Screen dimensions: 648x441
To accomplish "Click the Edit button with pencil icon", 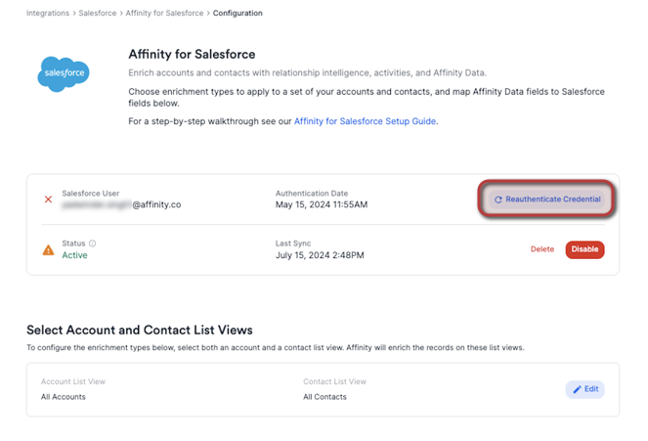I will pos(584,389).
